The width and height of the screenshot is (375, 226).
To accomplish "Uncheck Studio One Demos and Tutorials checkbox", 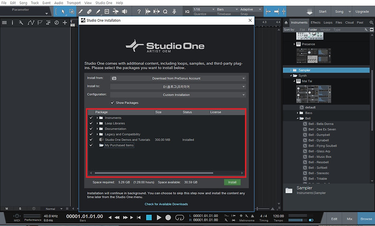I will 91,140.
